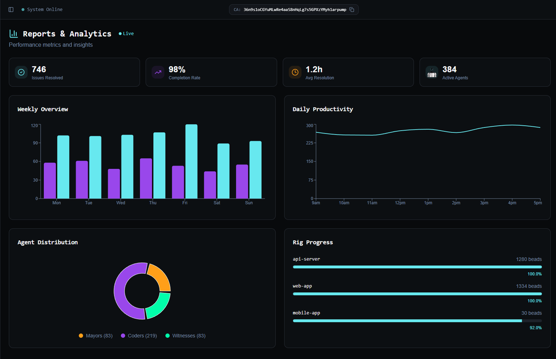Click the web-app rig name
This screenshot has width=556, height=359.
click(303, 286)
